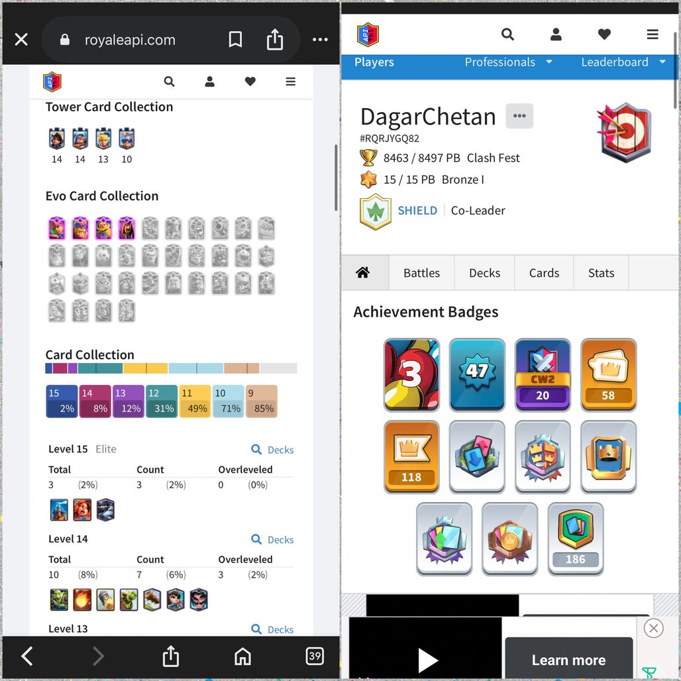
Task: Tap share icon in bottom browser bar
Action: (171, 656)
